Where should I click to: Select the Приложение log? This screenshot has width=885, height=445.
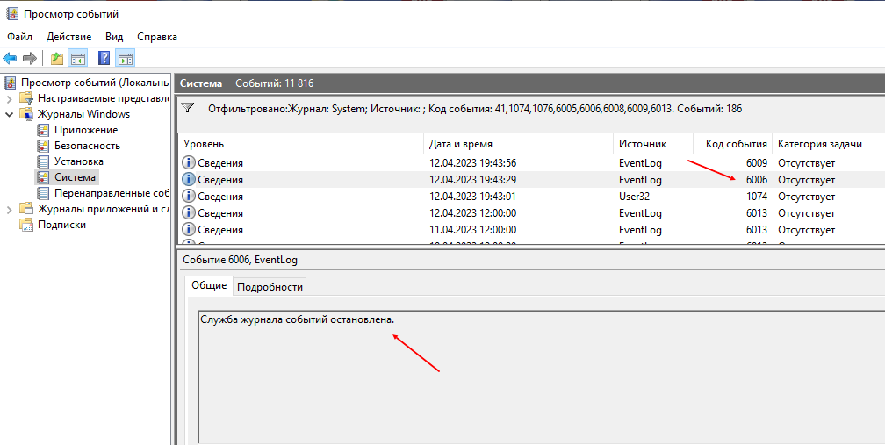[86, 130]
